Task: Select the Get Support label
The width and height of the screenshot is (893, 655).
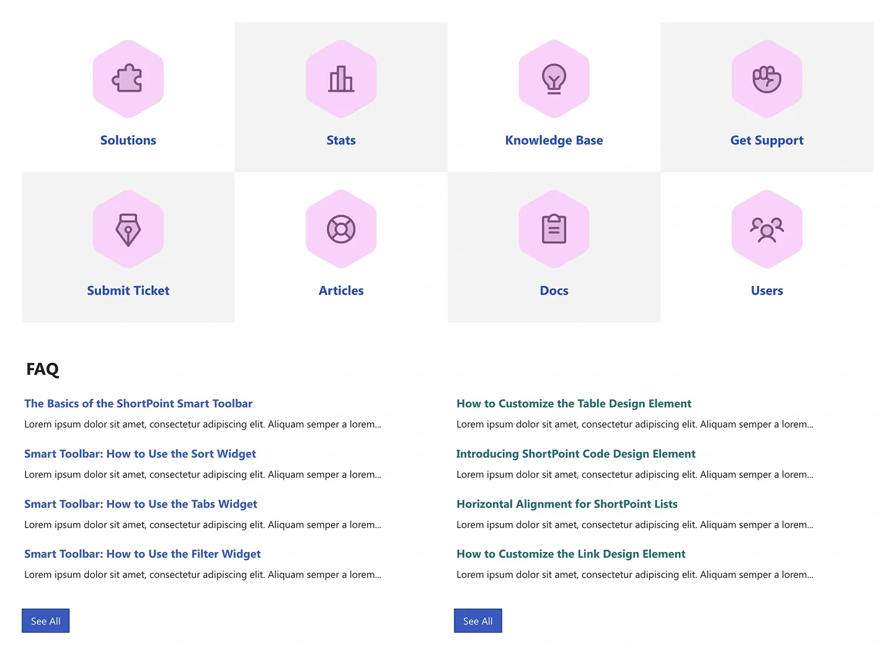Action: coord(767,141)
